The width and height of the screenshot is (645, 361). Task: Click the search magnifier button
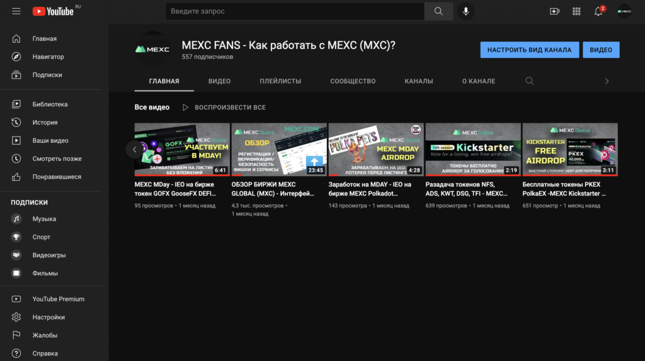click(x=438, y=11)
